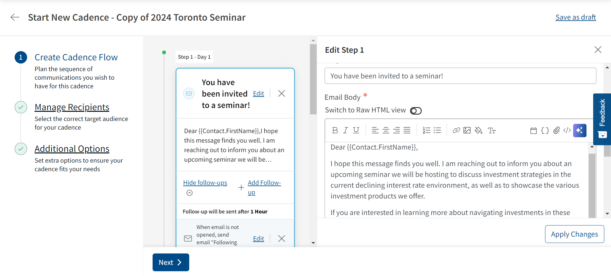Apply italic formatting in email body
The width and height of the screenshot is (611, 276).
[x=345, y=130]
